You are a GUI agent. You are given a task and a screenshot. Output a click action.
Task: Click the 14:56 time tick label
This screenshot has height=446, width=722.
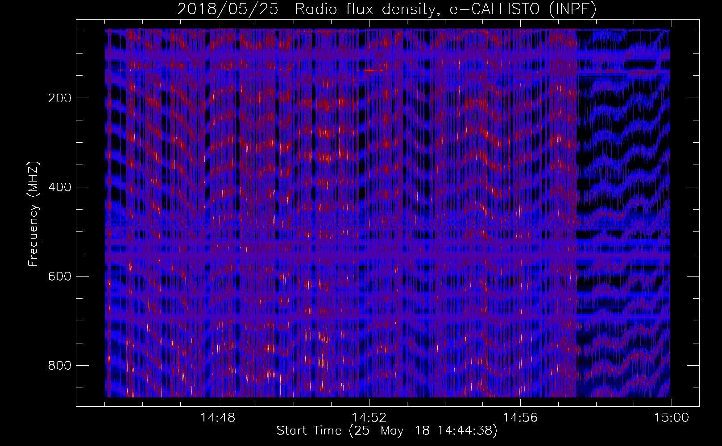(520, 418)
